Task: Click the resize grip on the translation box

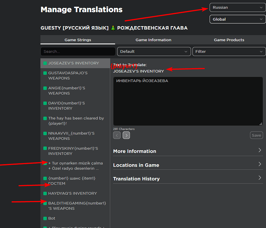Action: [261, 123]
